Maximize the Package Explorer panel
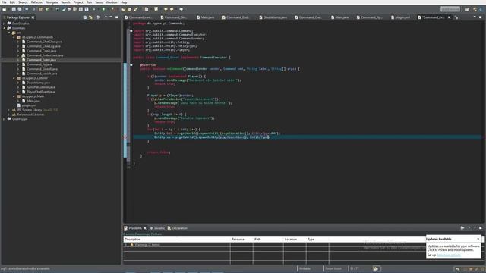Viewport: 486px width, 273px height. tap(116, 17)
